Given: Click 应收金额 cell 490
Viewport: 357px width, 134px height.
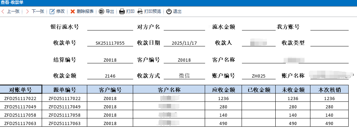Looking at the screenshot, I should (x=224, y=123).
